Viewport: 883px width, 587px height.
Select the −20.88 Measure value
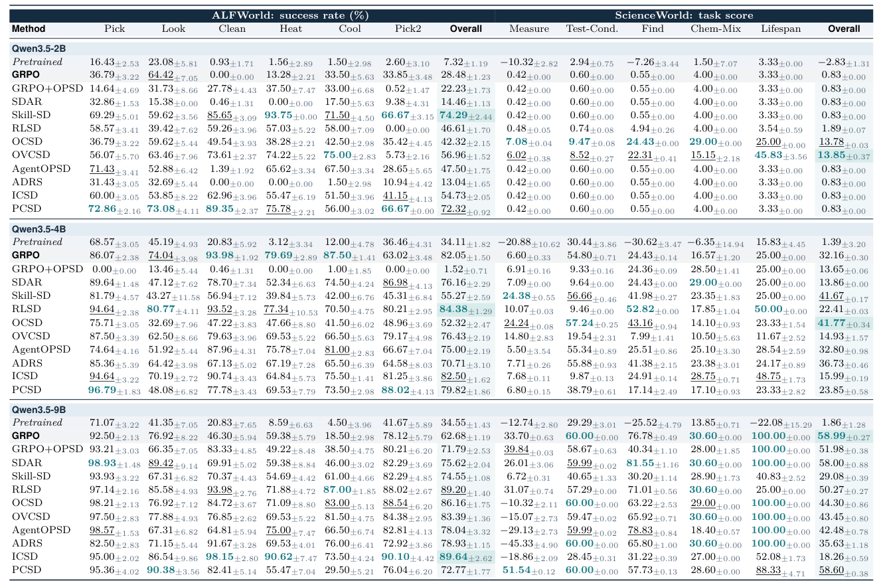pos(529,242)
